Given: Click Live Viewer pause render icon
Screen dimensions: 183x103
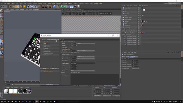Looking at the screenshot, I should 70,14.
